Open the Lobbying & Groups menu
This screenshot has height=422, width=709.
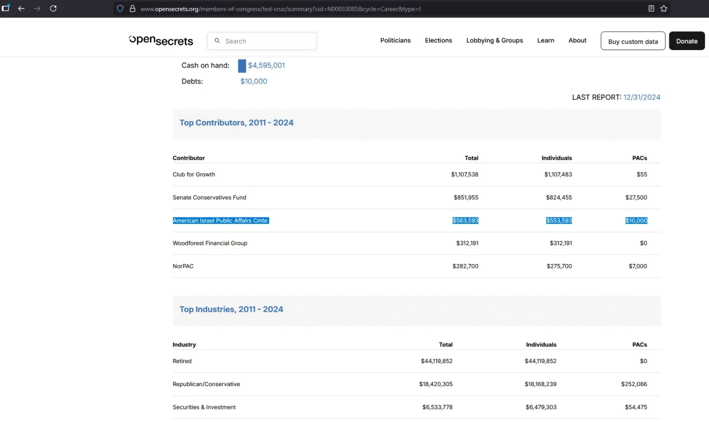click(495, 41)
